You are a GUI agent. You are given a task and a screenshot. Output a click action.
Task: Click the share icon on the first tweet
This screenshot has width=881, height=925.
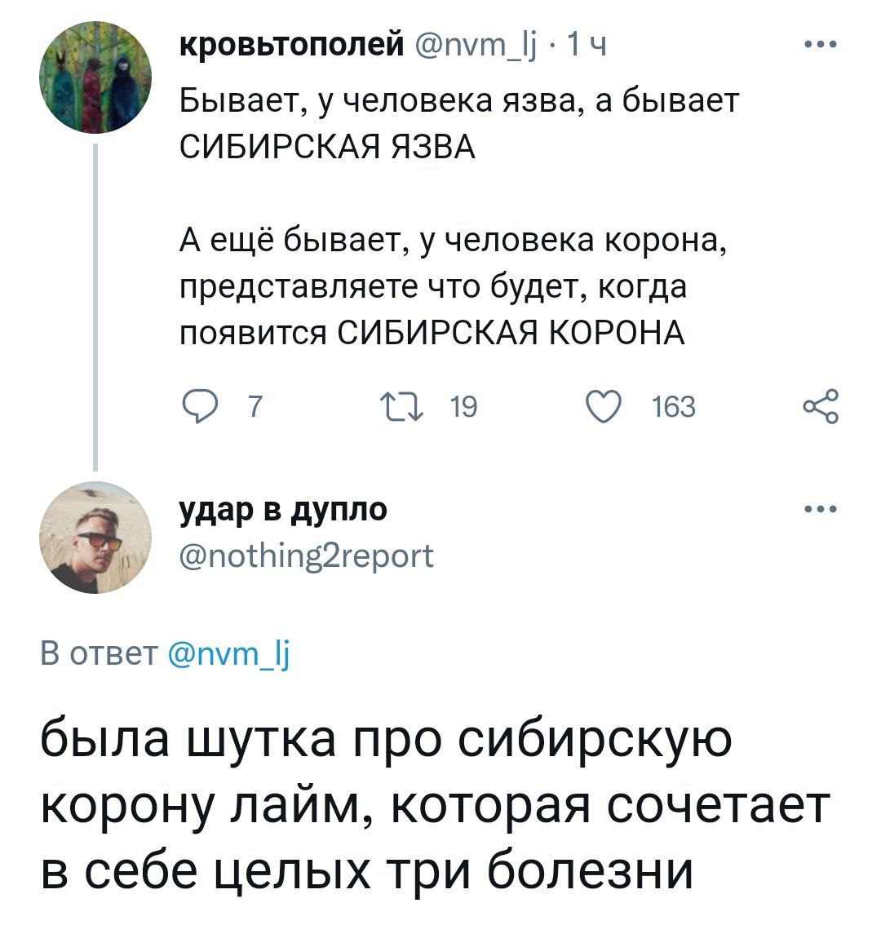(821, 405)
